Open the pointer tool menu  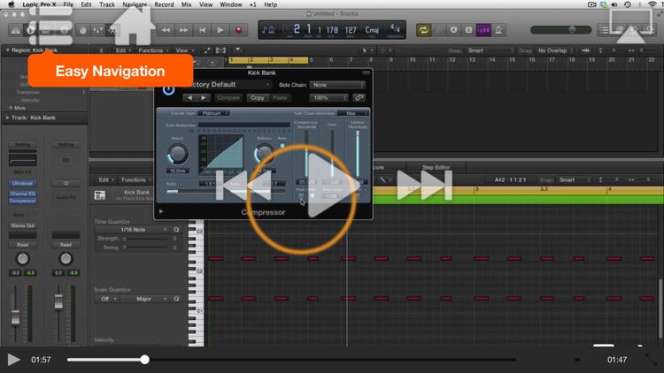click(x=367, y=50)
